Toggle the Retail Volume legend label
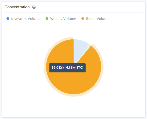This screenshot has width=147, height=119. [x=98, y=19]
